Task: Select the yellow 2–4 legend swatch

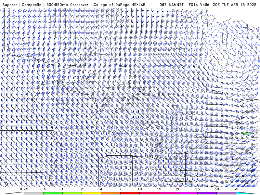Action: pyautogui.click(x=91, y=193)
